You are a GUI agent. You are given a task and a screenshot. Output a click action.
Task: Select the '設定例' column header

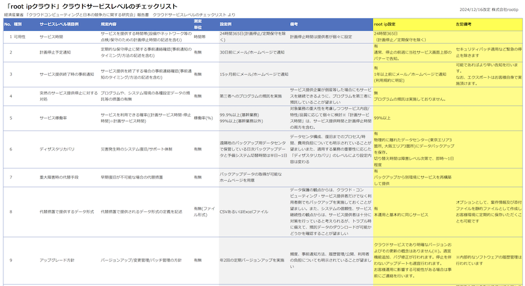click(226, 24)
